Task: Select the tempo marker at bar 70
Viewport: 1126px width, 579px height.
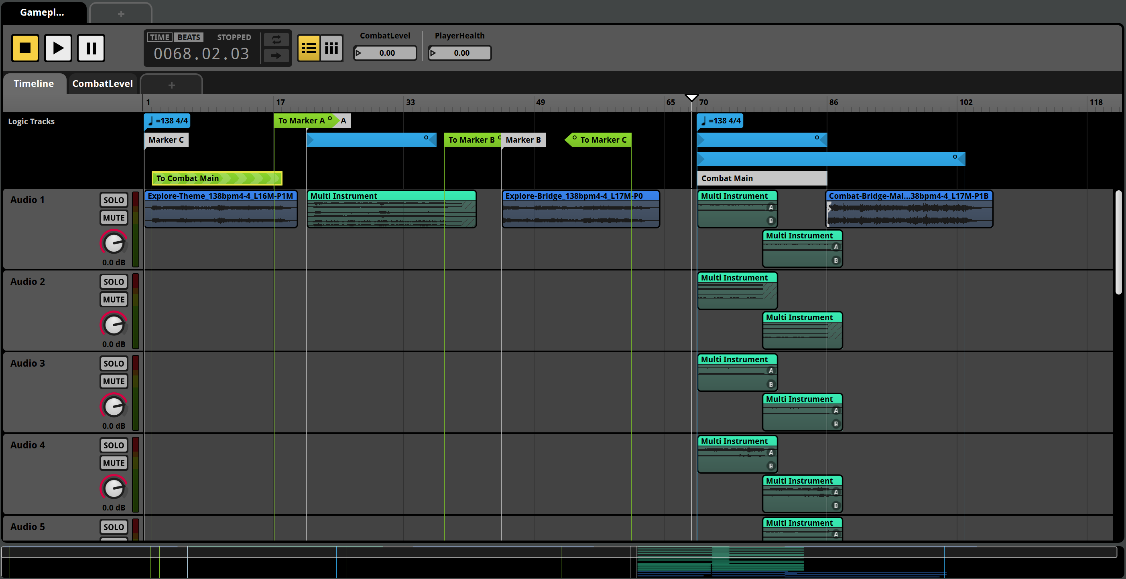Action: pyautogui.click(x=720, y=121)
